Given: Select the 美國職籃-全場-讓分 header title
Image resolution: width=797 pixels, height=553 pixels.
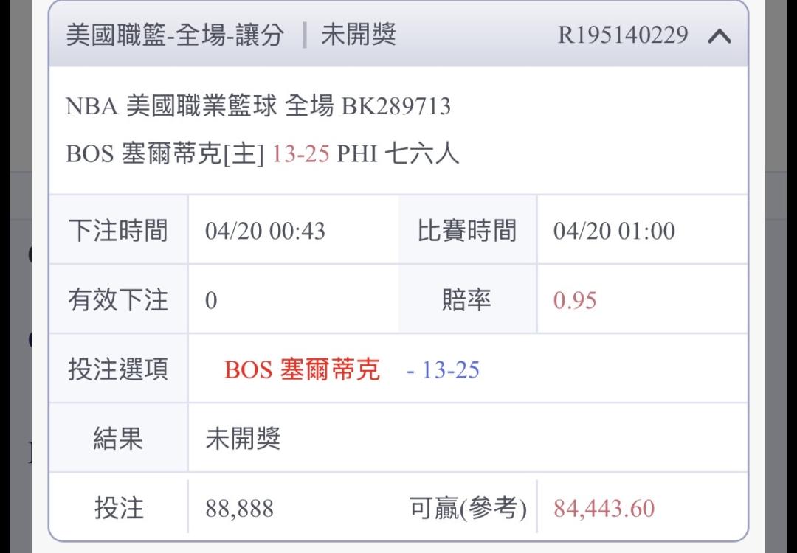Looking at the screenshot, I should tap(175, 35).
